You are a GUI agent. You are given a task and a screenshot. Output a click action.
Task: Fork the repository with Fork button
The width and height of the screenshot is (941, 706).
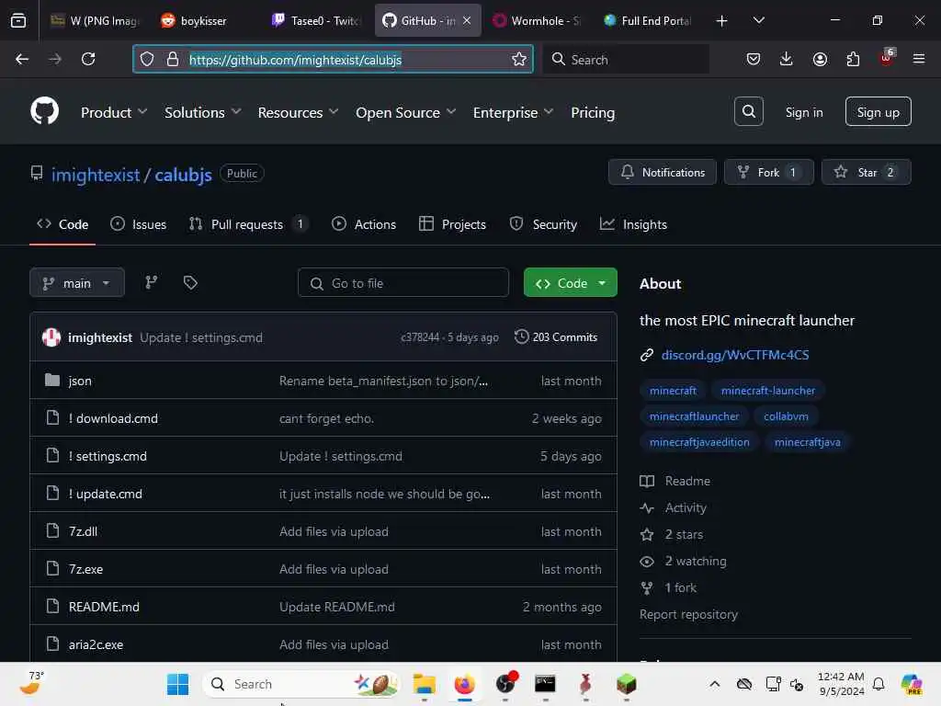769,172
